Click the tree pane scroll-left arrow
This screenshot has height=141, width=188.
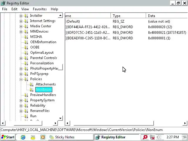click(3, 123)
